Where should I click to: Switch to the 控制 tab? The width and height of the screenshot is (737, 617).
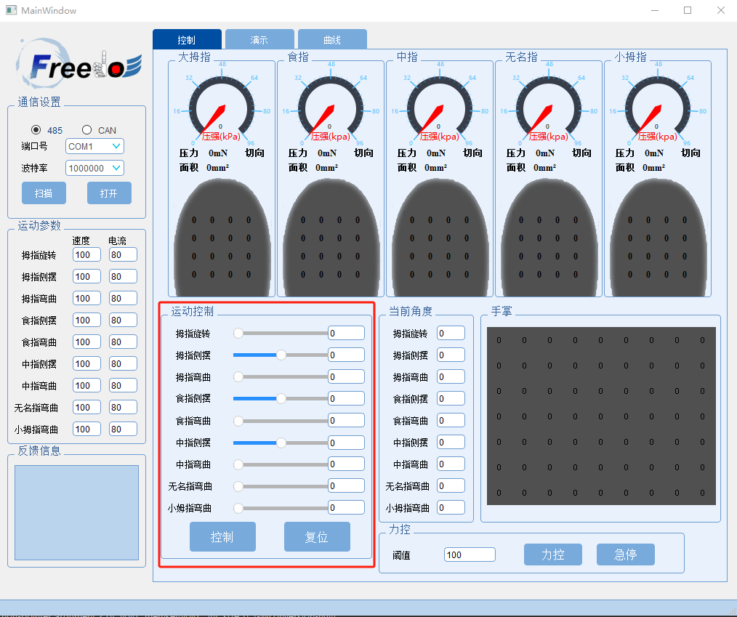coord(187,39)
